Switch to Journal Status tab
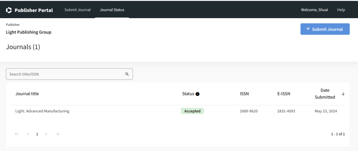The image size is (358, 151). [112, 10]
